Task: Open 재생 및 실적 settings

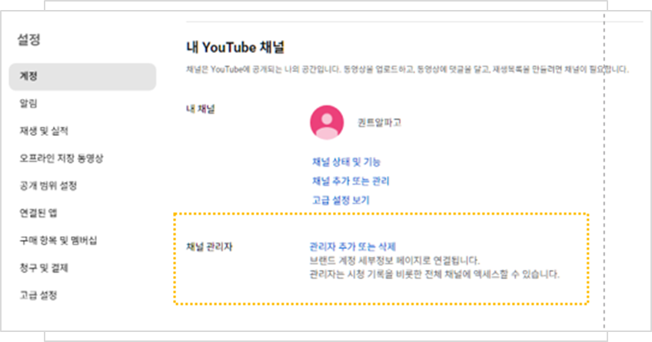Action: pyautogui.click(x=44, y=131)
